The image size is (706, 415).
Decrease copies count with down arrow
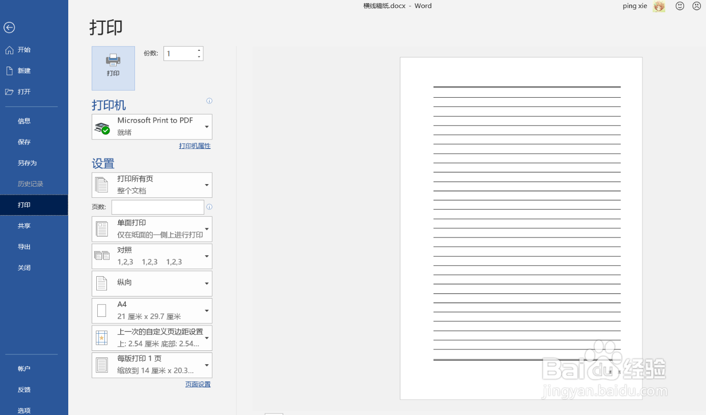click(x=199, y=57)
